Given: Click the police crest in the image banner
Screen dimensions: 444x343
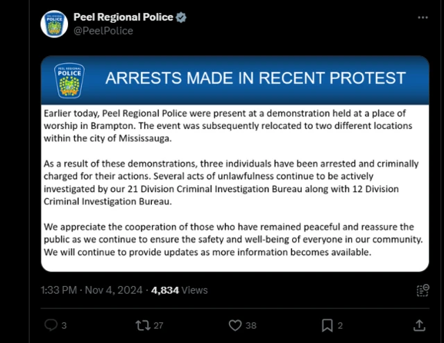Looking at the screenshot, I should [x=69, y=81].
